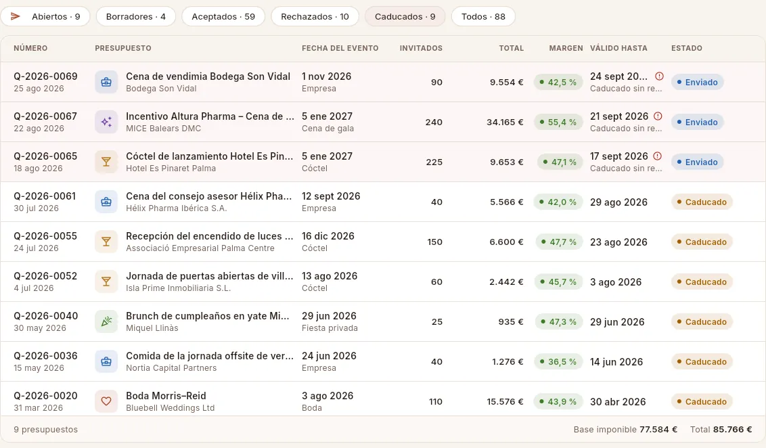Click expiry warning icon beside 17 sept 2026

[x=658, y=156]
